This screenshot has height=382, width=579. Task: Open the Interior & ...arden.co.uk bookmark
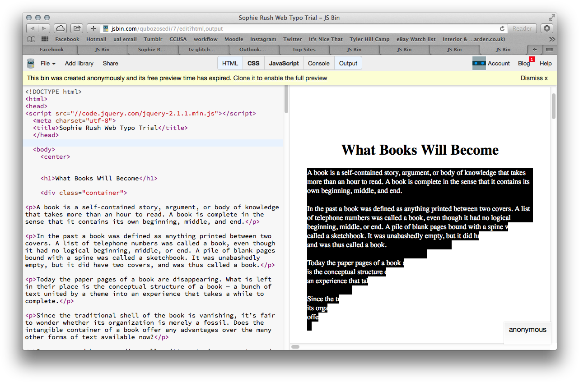(x=474, y=39)
